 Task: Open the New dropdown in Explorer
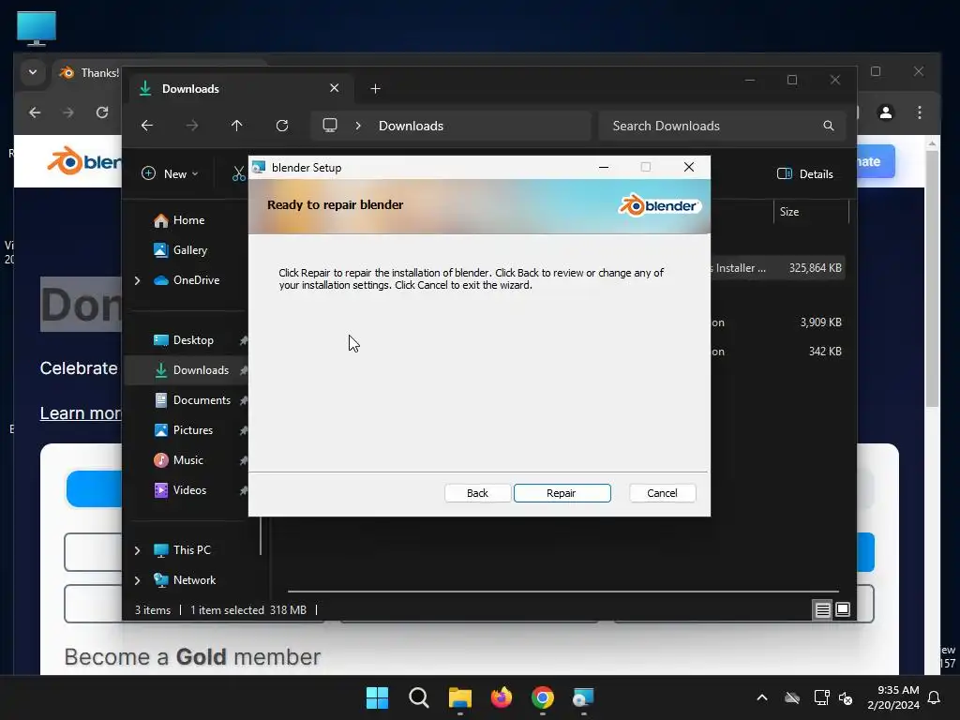(170, 173)
